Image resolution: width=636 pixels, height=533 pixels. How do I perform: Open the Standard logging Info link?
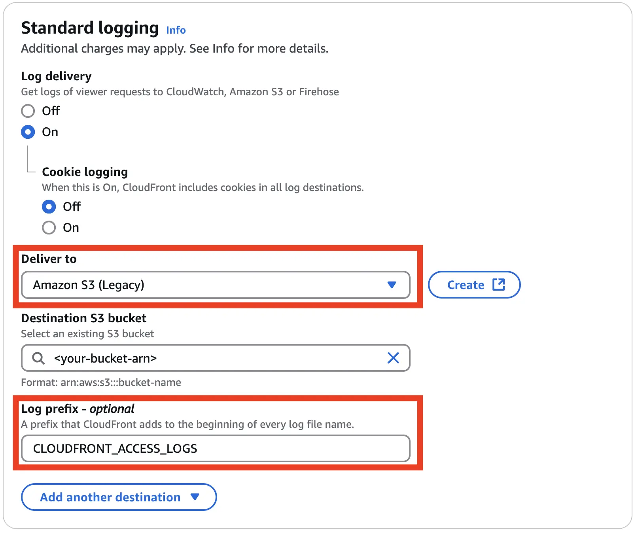coord(176,30)
